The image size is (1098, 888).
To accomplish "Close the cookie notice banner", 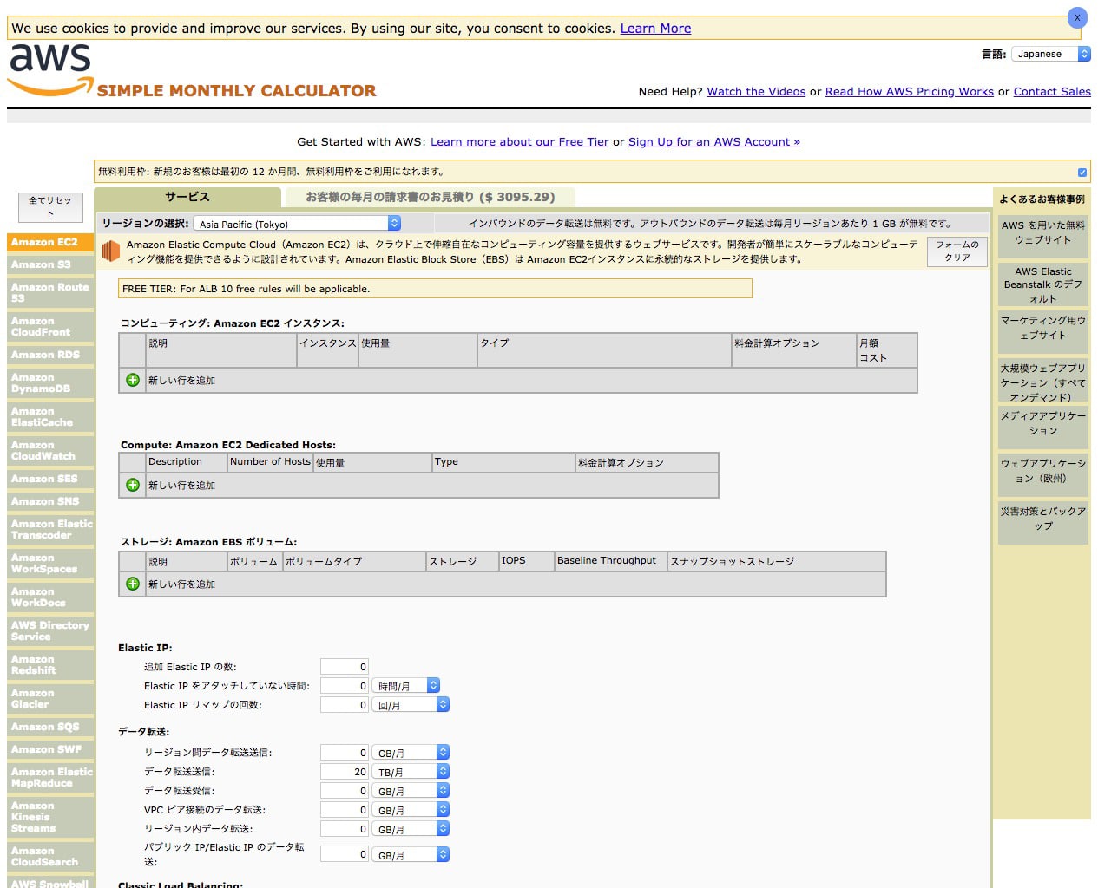I will 1077,17.
